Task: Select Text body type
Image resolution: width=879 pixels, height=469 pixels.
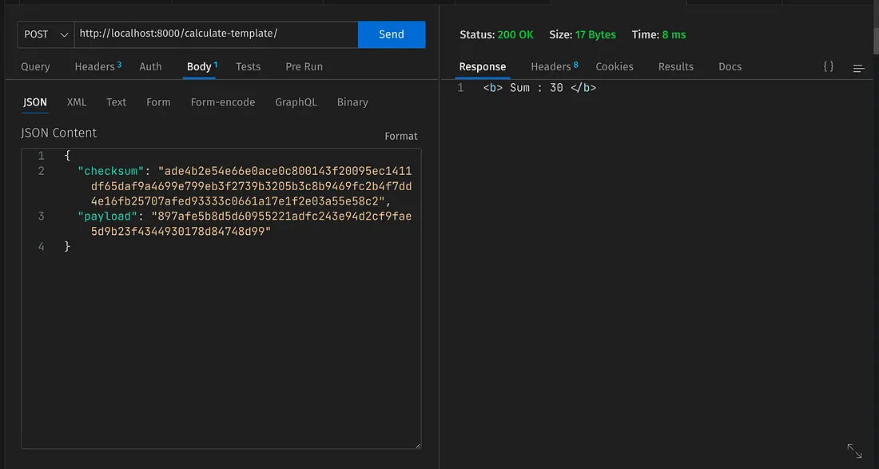Action: 116,102
